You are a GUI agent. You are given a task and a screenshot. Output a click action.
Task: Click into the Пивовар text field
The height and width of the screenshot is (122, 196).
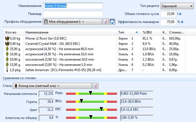[x=73, y=14]
